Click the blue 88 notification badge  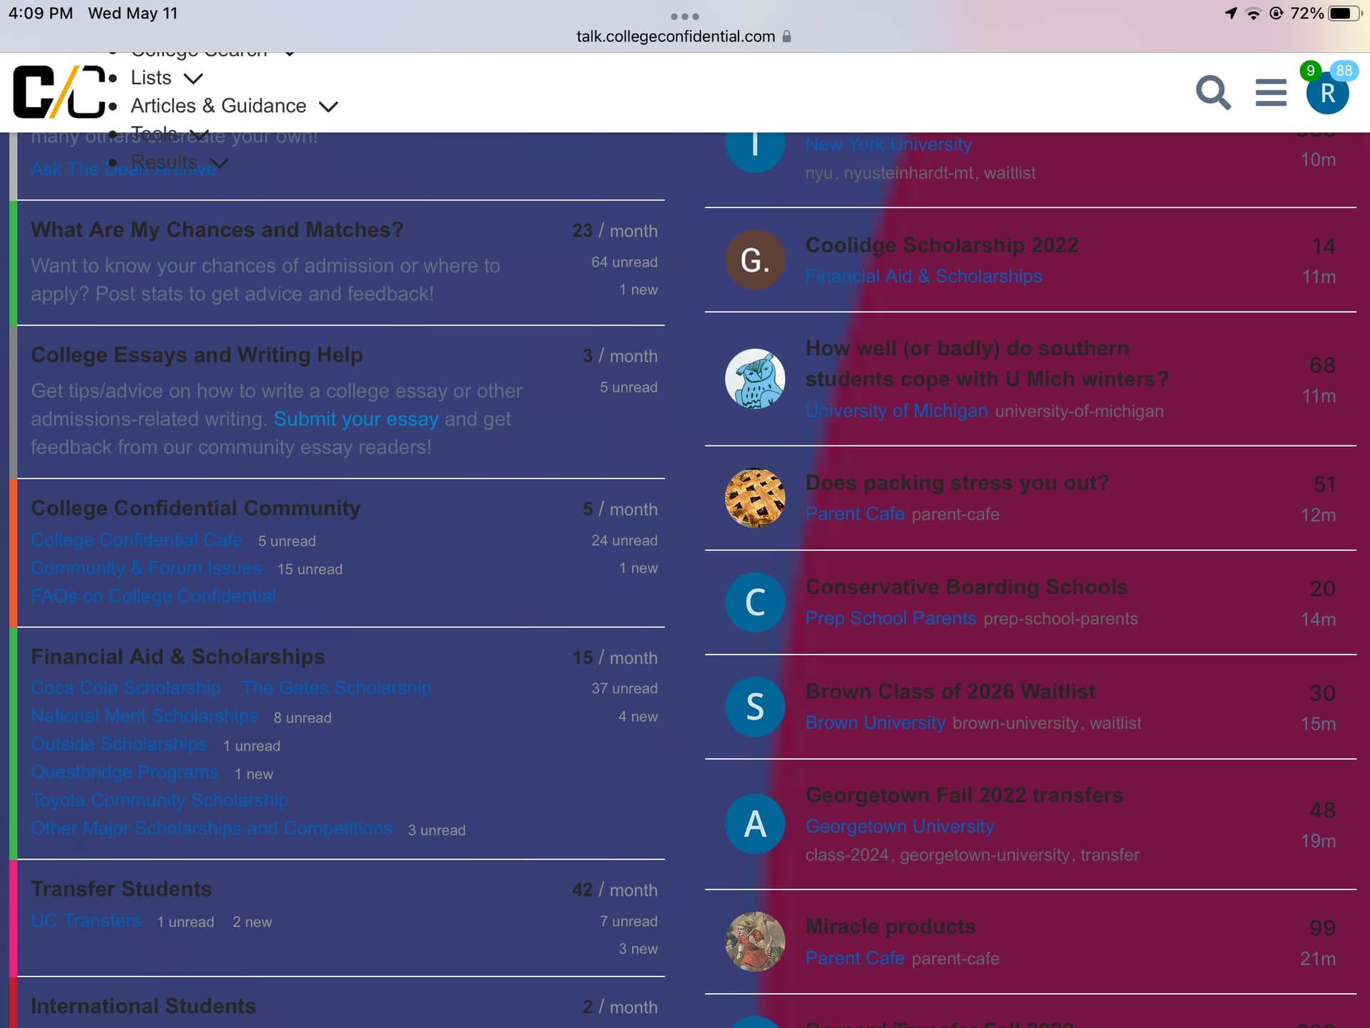pyautogui.click(x=1344, y=71)
